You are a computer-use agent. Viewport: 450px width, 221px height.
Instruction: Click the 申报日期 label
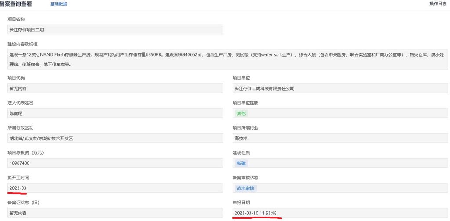[241, 203]
